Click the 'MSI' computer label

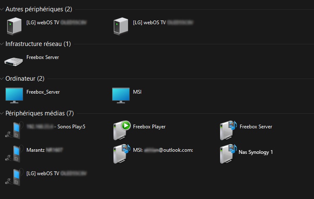(137, 92)
